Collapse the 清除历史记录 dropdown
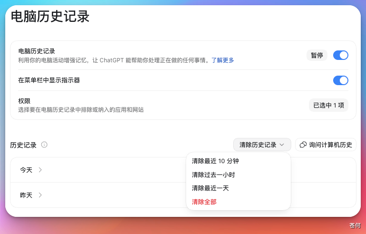Viewport: 366px width, 234px height. 262,145
